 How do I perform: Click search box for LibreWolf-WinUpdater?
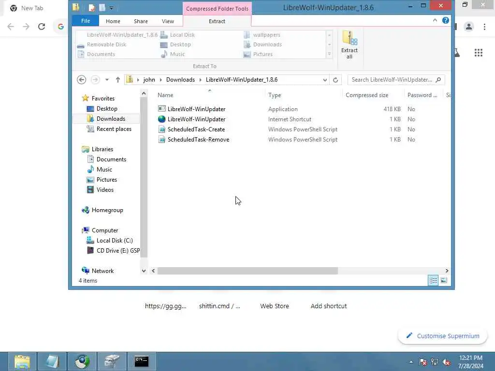[392, 80]
